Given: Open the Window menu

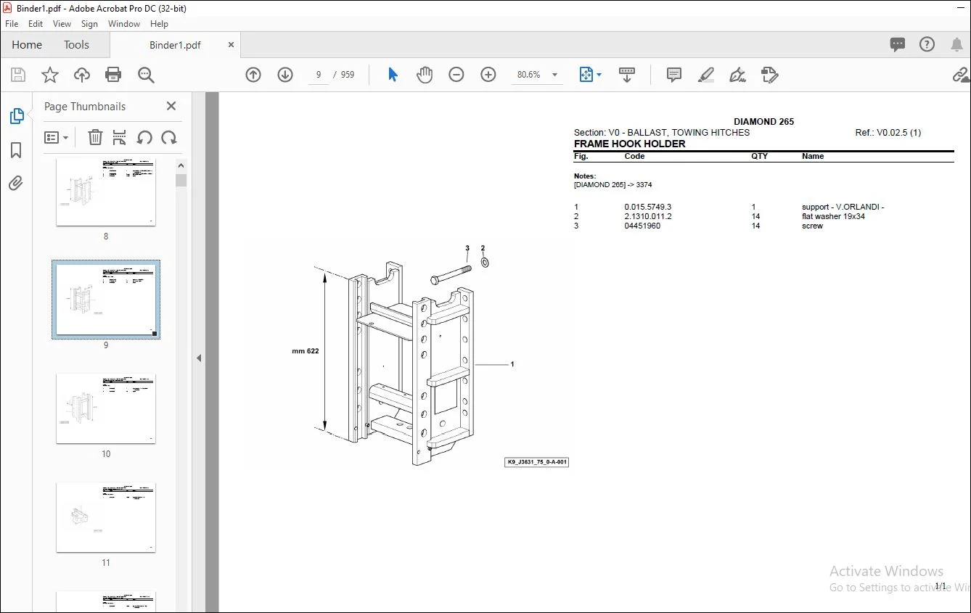Looking at the screenshot, I should coord(124,24).
